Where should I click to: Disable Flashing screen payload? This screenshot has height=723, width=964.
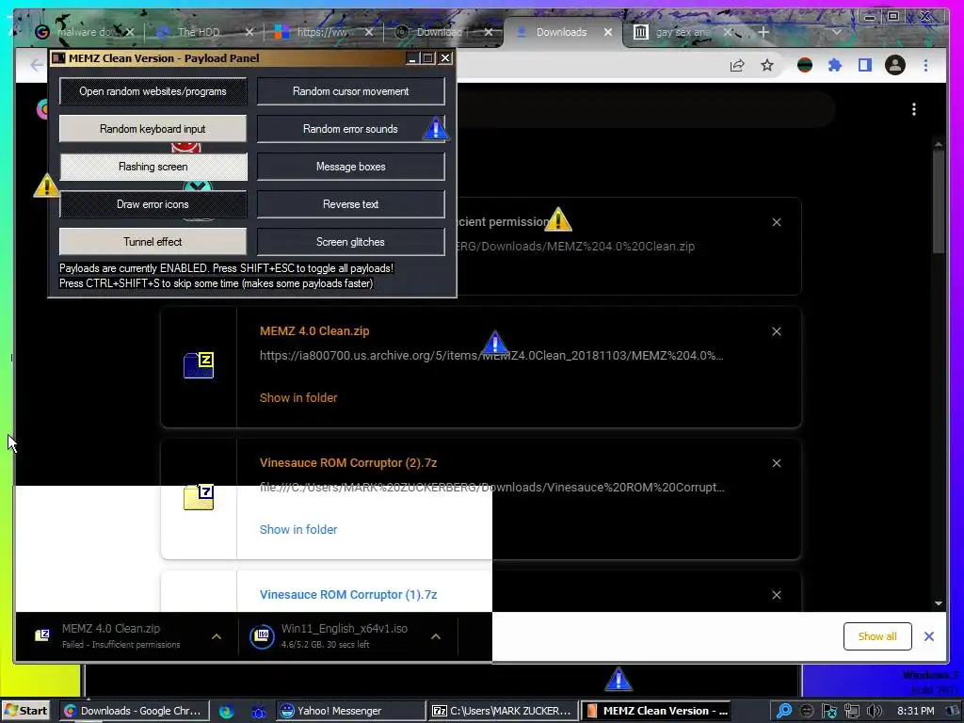pos(153,167)
